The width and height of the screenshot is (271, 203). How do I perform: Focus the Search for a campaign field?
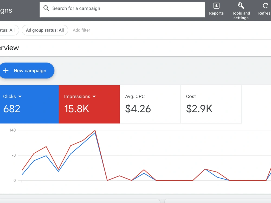[122, 10]
